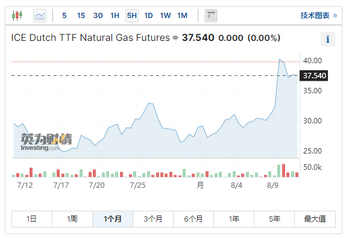Image resolution: width=346 pixels, height=239 pixels.
Task: Set interval to 5 minutes
Action: [x=64, y=16]
